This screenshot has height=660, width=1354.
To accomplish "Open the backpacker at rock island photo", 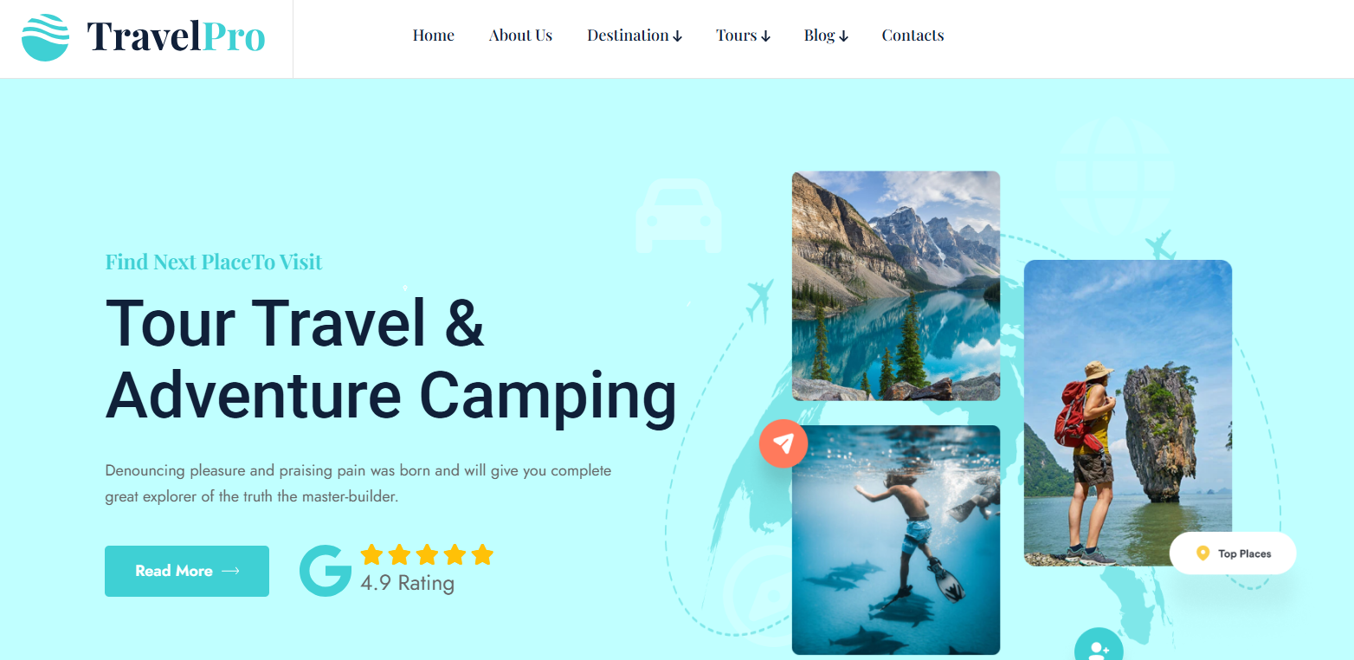I will (x=1128, y=413).
